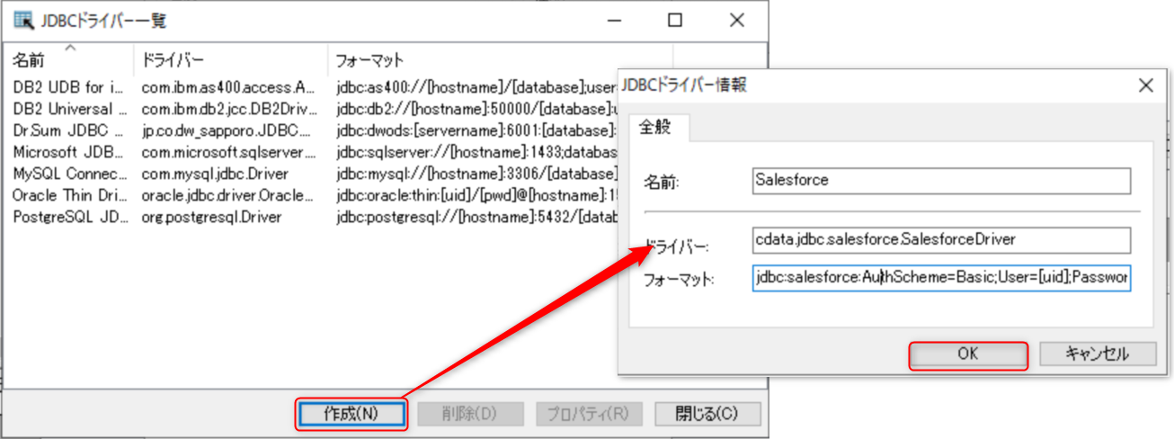This screenshot has height=439, width=1174.
Task: Click the JDBC driver list window icon
Action: point(23,20)
